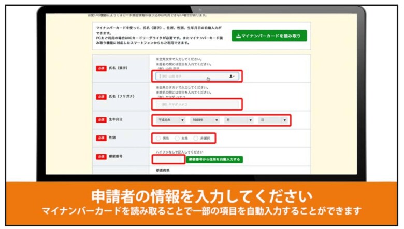Click the contact autofill icon in the name field
This screenshot has height=229, width=404.
pyautogui.click(x=232, y=77)
